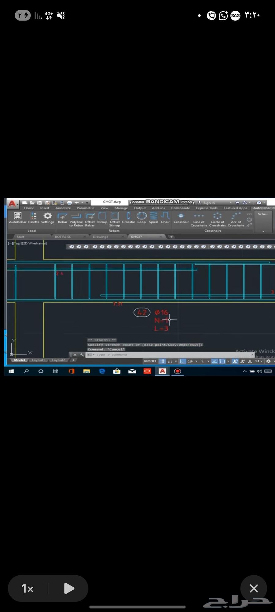Pick the Chair rebar tool
Screen dimensions: 275x612
tap(165, 218)
